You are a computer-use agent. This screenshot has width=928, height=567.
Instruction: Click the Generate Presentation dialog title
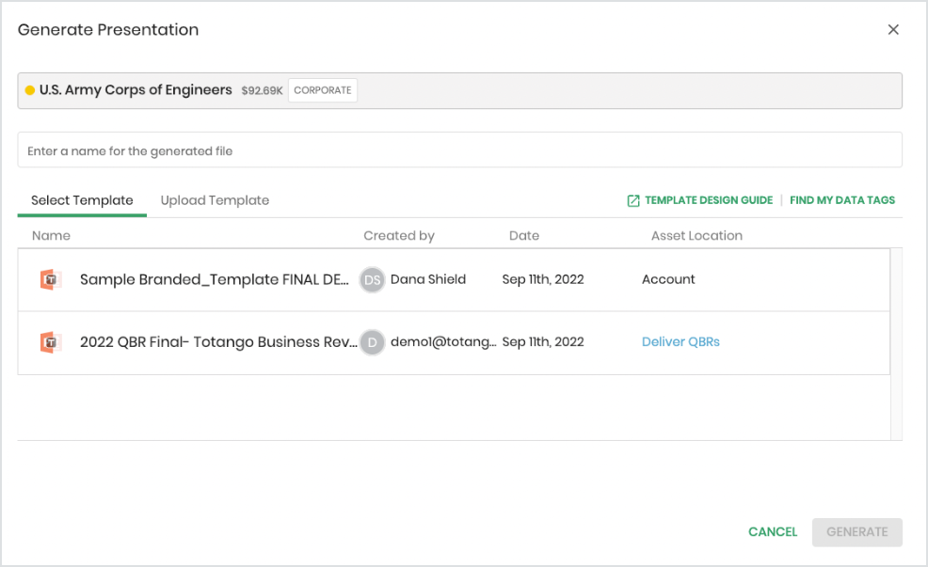click(x=108, y=29)
